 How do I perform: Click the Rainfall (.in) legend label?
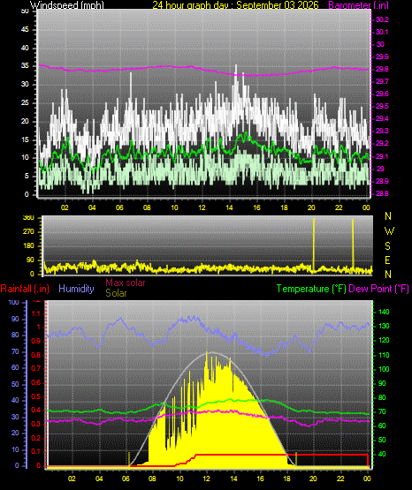pos(25,289)
